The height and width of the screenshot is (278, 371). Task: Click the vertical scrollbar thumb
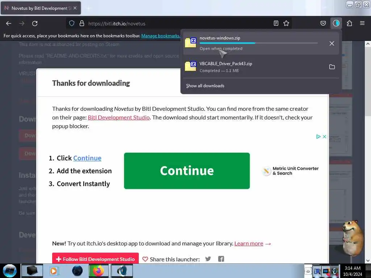368,81
